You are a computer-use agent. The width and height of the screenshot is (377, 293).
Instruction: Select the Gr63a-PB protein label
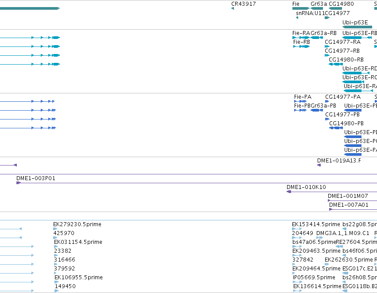[323, 106]
